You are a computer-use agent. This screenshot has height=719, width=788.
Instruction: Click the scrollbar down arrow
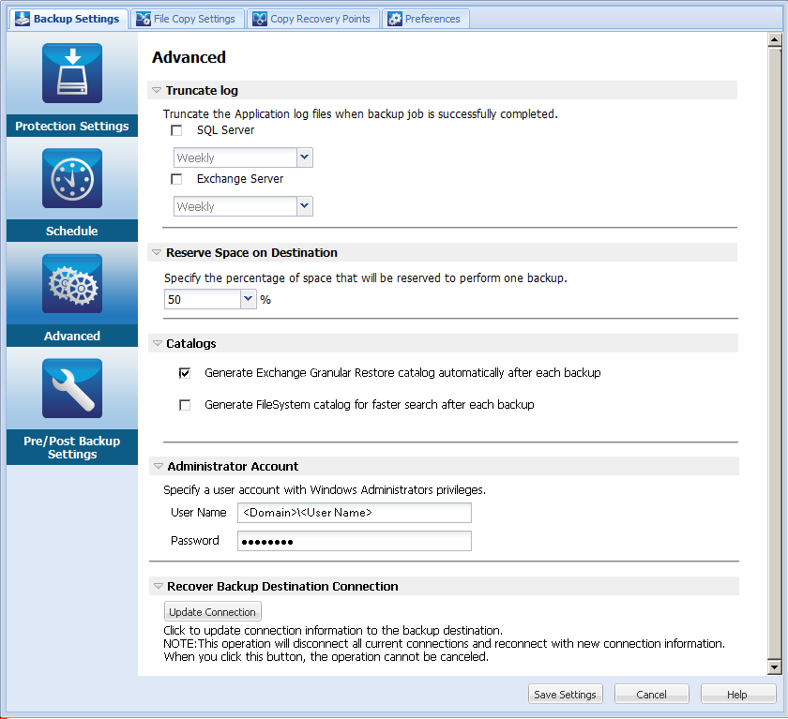(x=775, y=667)
